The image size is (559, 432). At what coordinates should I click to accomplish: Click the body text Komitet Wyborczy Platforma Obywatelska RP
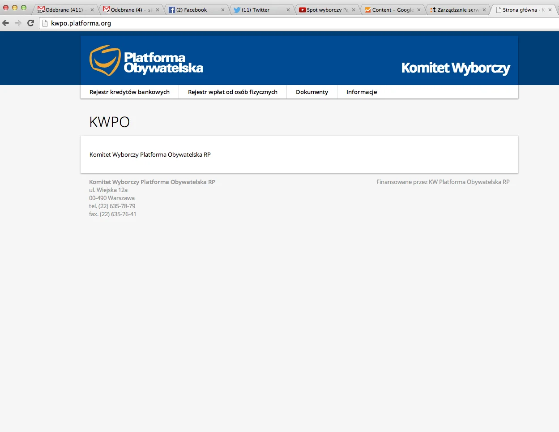coord(150,154)
